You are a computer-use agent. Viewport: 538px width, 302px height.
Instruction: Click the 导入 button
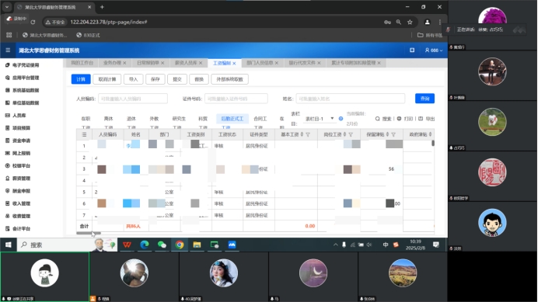point(133,79)
